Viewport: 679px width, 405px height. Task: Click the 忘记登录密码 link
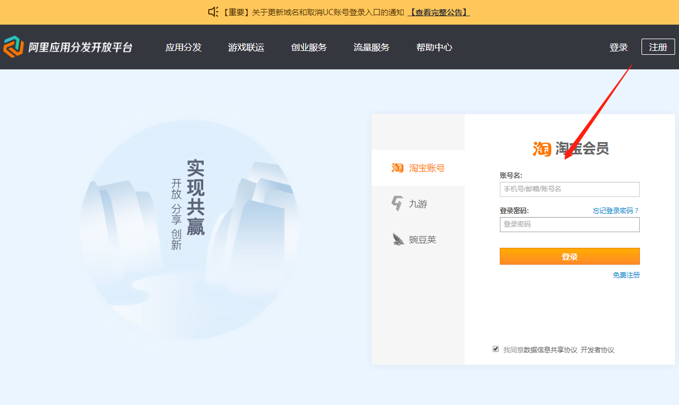pyautogui.click(x=616, y=210)
